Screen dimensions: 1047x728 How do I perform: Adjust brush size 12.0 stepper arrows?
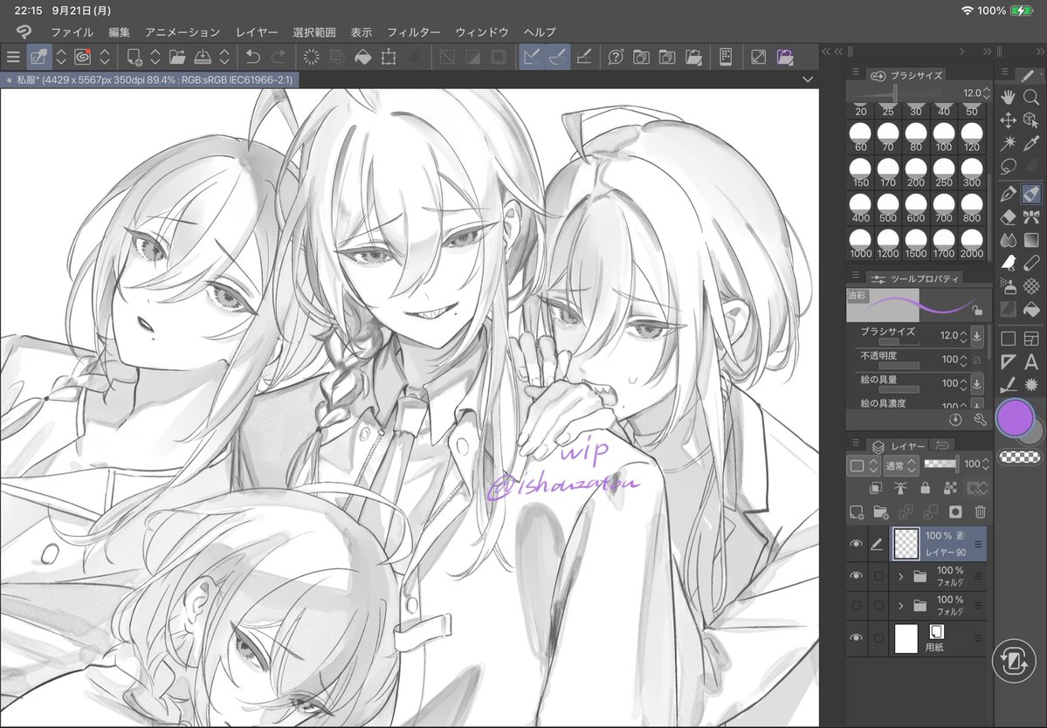click(x=963, y=336)
